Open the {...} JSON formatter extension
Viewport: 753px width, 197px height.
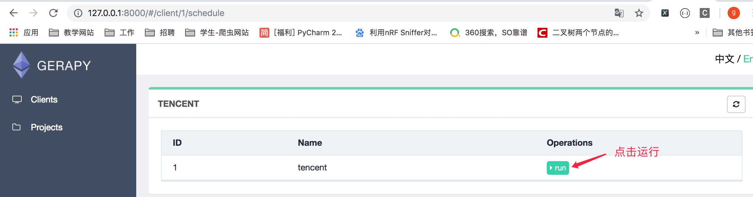685,13
